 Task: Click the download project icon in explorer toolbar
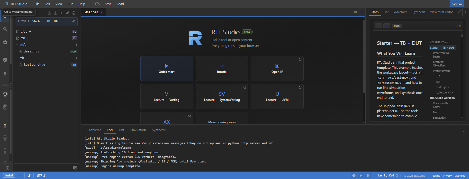(55, 13)
